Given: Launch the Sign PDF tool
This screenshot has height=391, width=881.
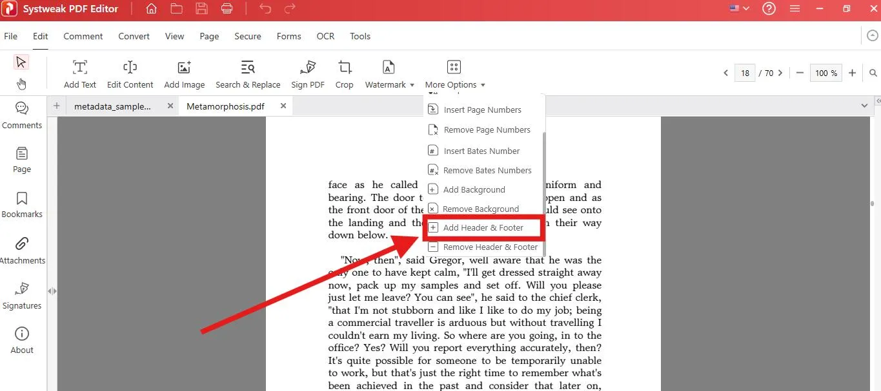Looking at the screenshot, I should click(x=308, y=74).
